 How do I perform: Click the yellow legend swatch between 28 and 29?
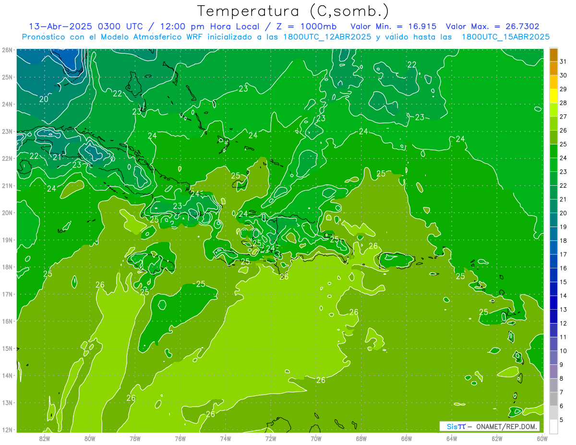pyautogui.click(x=553, y=96)
